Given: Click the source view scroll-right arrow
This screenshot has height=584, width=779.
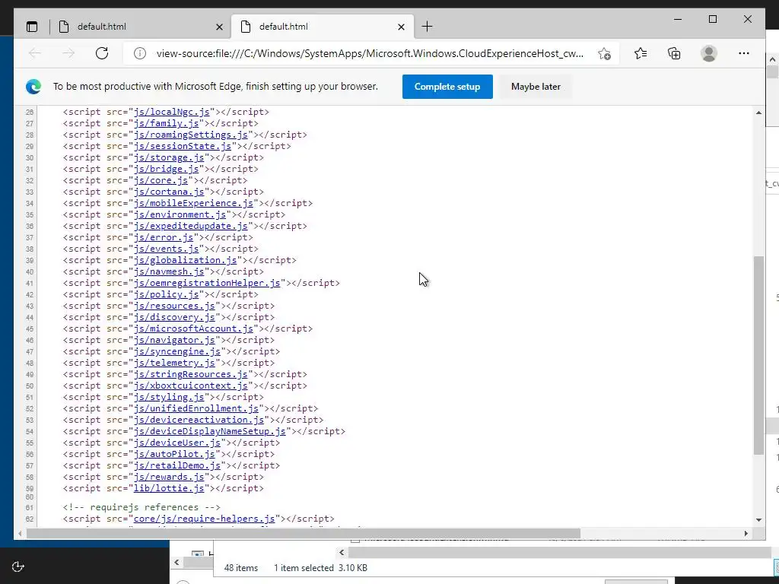Looking at the screenshot, I should 746,533.
